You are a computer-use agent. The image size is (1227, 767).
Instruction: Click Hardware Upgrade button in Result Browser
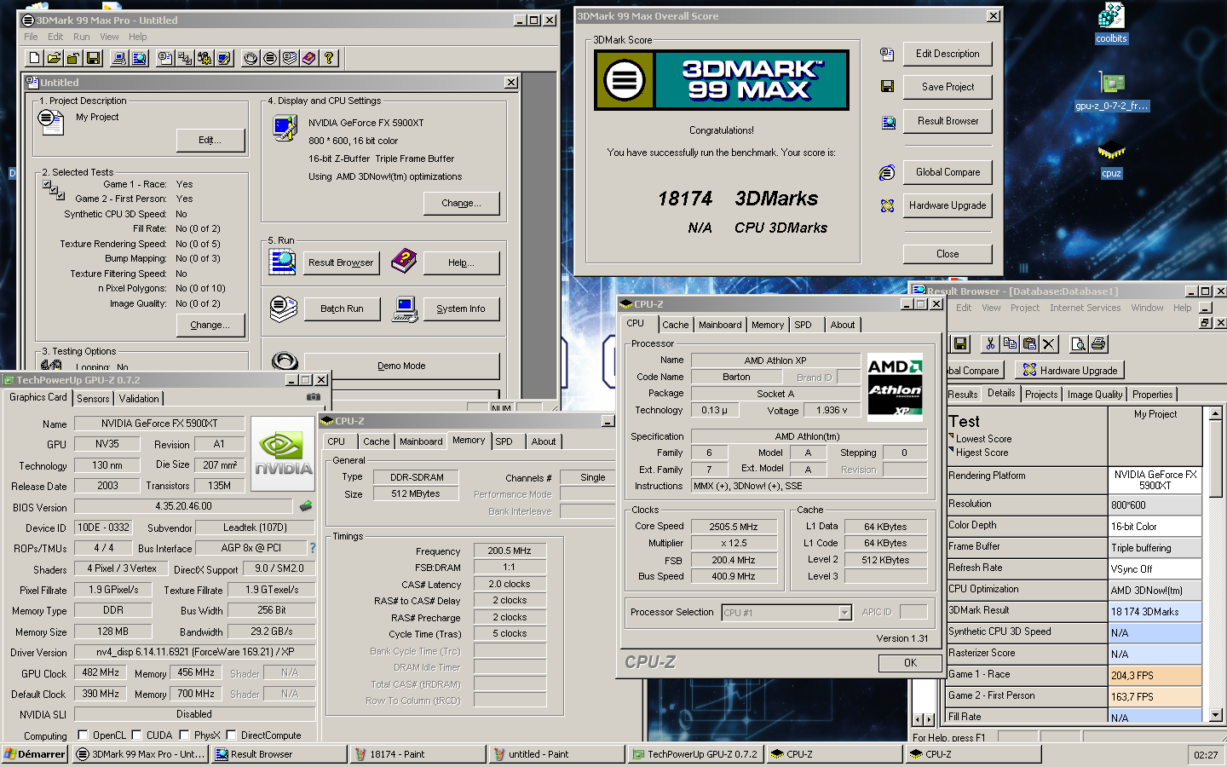[1069, 371]
